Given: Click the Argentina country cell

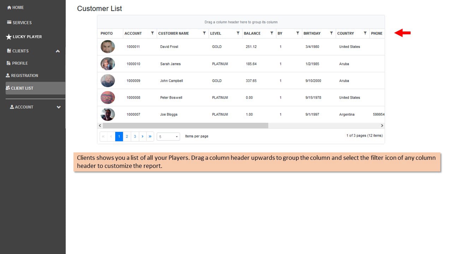Looking at the screenshot, I should [347, 115].
